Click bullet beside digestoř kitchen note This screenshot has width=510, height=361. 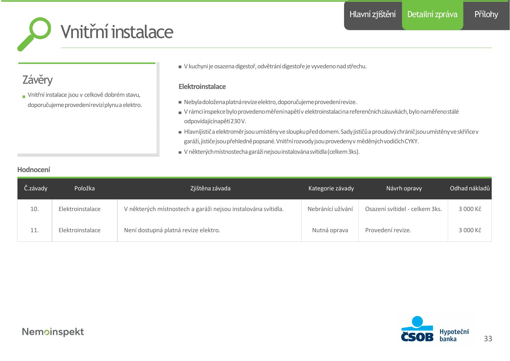tap(180, 67)
